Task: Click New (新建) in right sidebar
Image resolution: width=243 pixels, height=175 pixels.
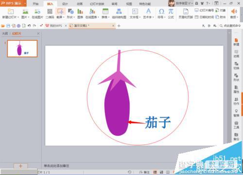Action: (236, 42)
